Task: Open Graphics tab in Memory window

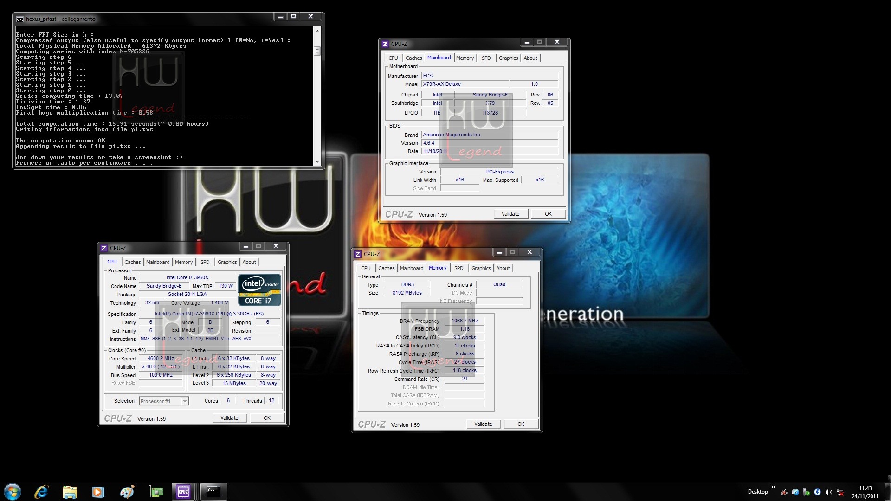Action: (x=481, y=268)
